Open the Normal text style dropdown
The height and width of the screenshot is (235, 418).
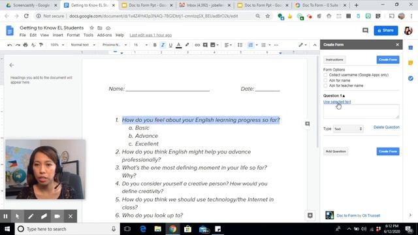(x=83, y=45)
